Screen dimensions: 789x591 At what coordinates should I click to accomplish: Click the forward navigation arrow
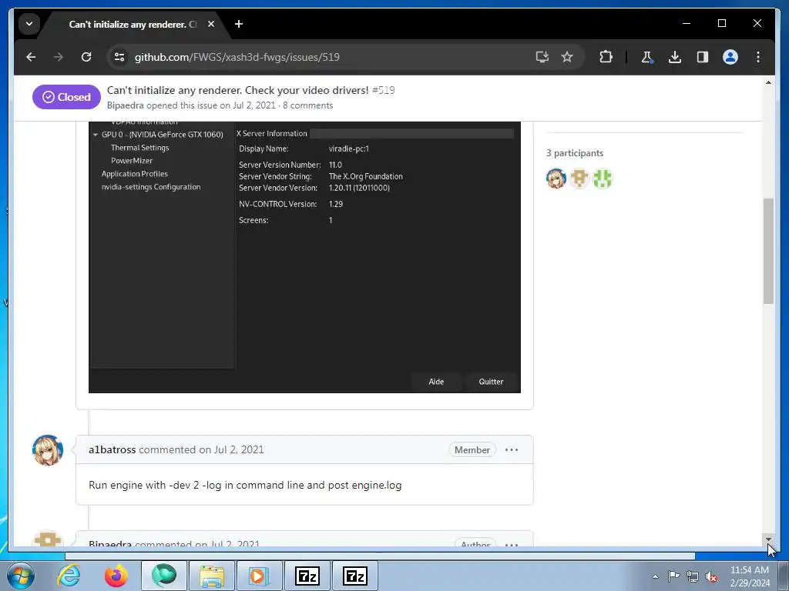[59, 57]
